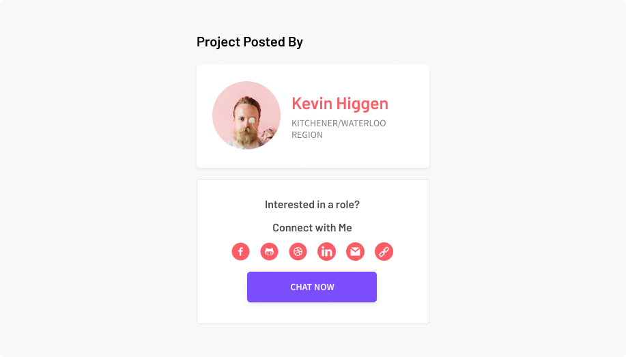
Task: Open Kevin Higgen's name link
Action: (340, 104)
